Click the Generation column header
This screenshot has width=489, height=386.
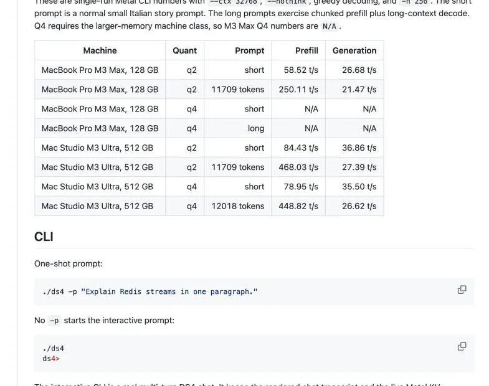pyautogui.click(x=354, y=50)
